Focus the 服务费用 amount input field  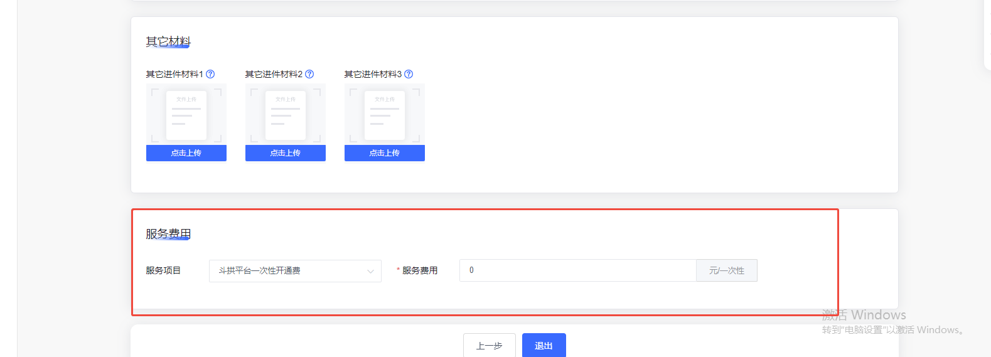[x=577, y=270]
